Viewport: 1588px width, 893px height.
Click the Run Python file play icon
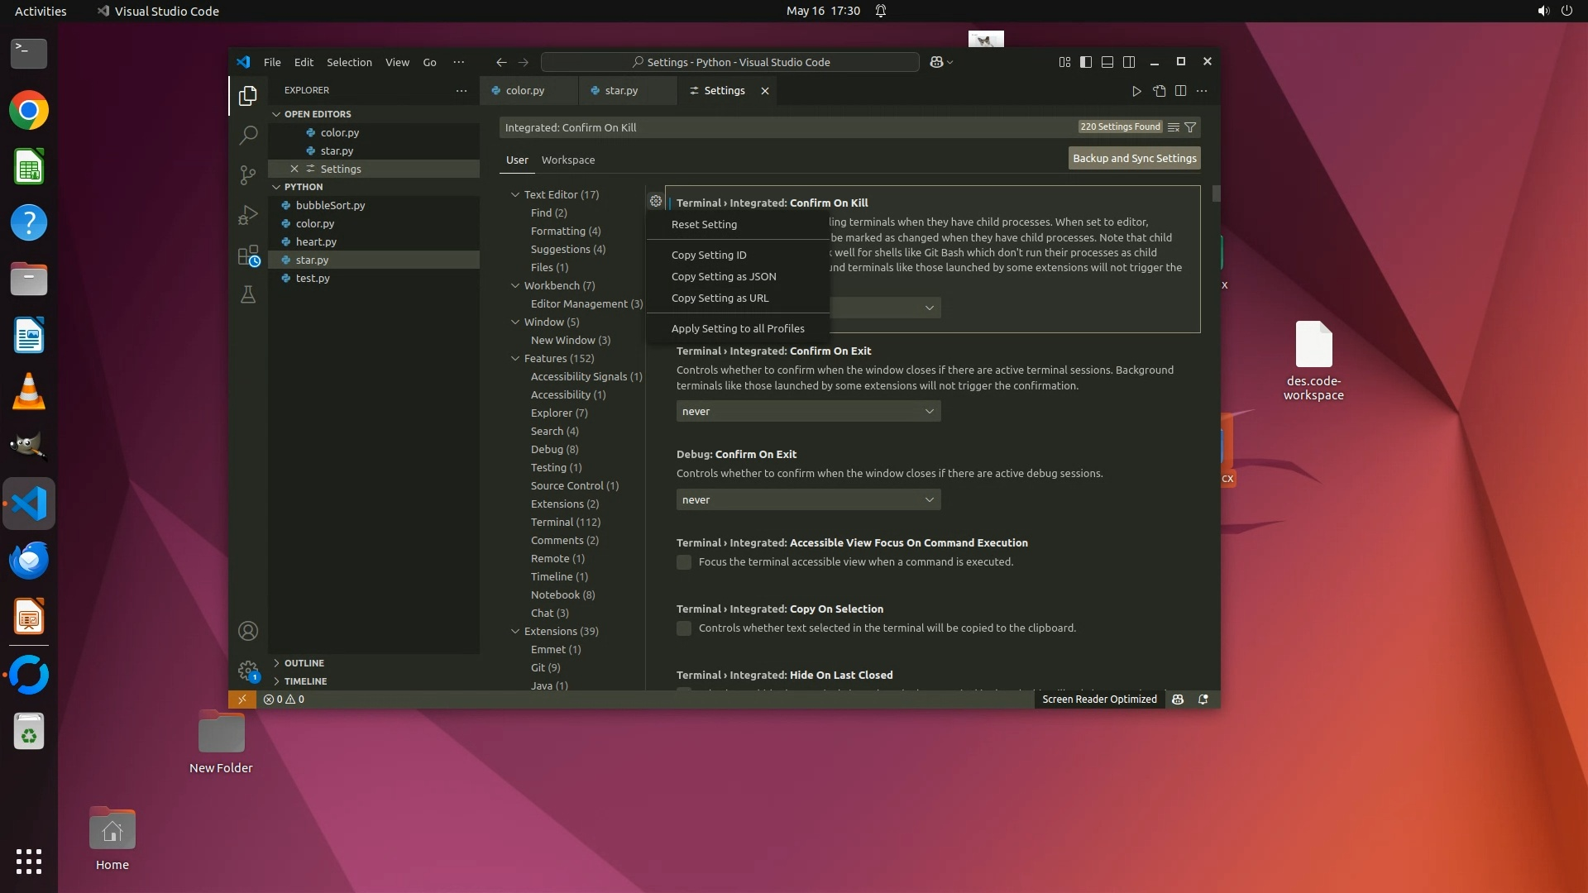coord(1136,91)
